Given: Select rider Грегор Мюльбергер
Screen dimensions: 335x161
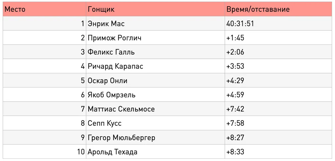Looking at the screenshot, I should (121, 138).
